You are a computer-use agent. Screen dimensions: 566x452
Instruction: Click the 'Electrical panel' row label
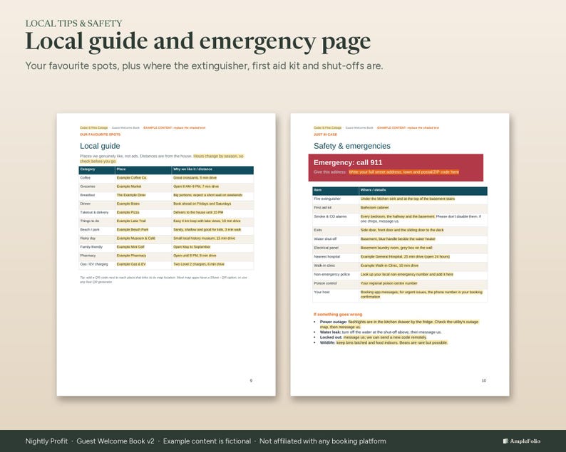click(326, 248)
